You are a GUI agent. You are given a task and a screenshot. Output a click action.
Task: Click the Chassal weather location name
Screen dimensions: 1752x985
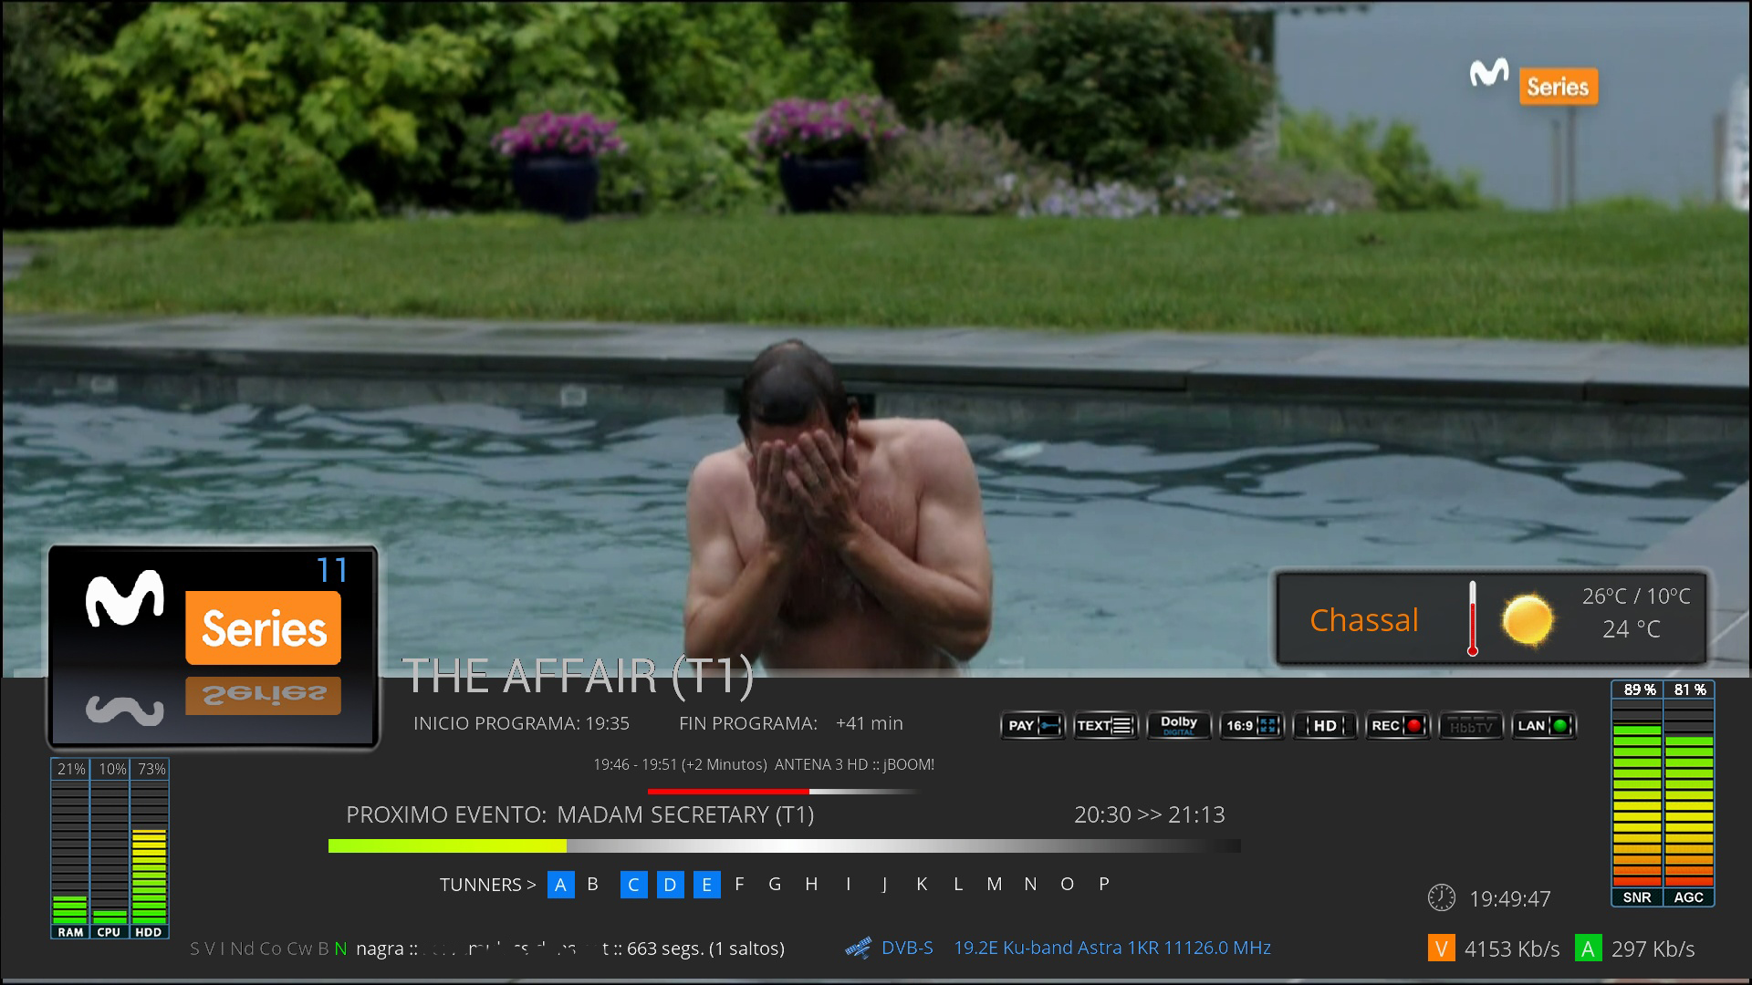(x=1364, y=620)
